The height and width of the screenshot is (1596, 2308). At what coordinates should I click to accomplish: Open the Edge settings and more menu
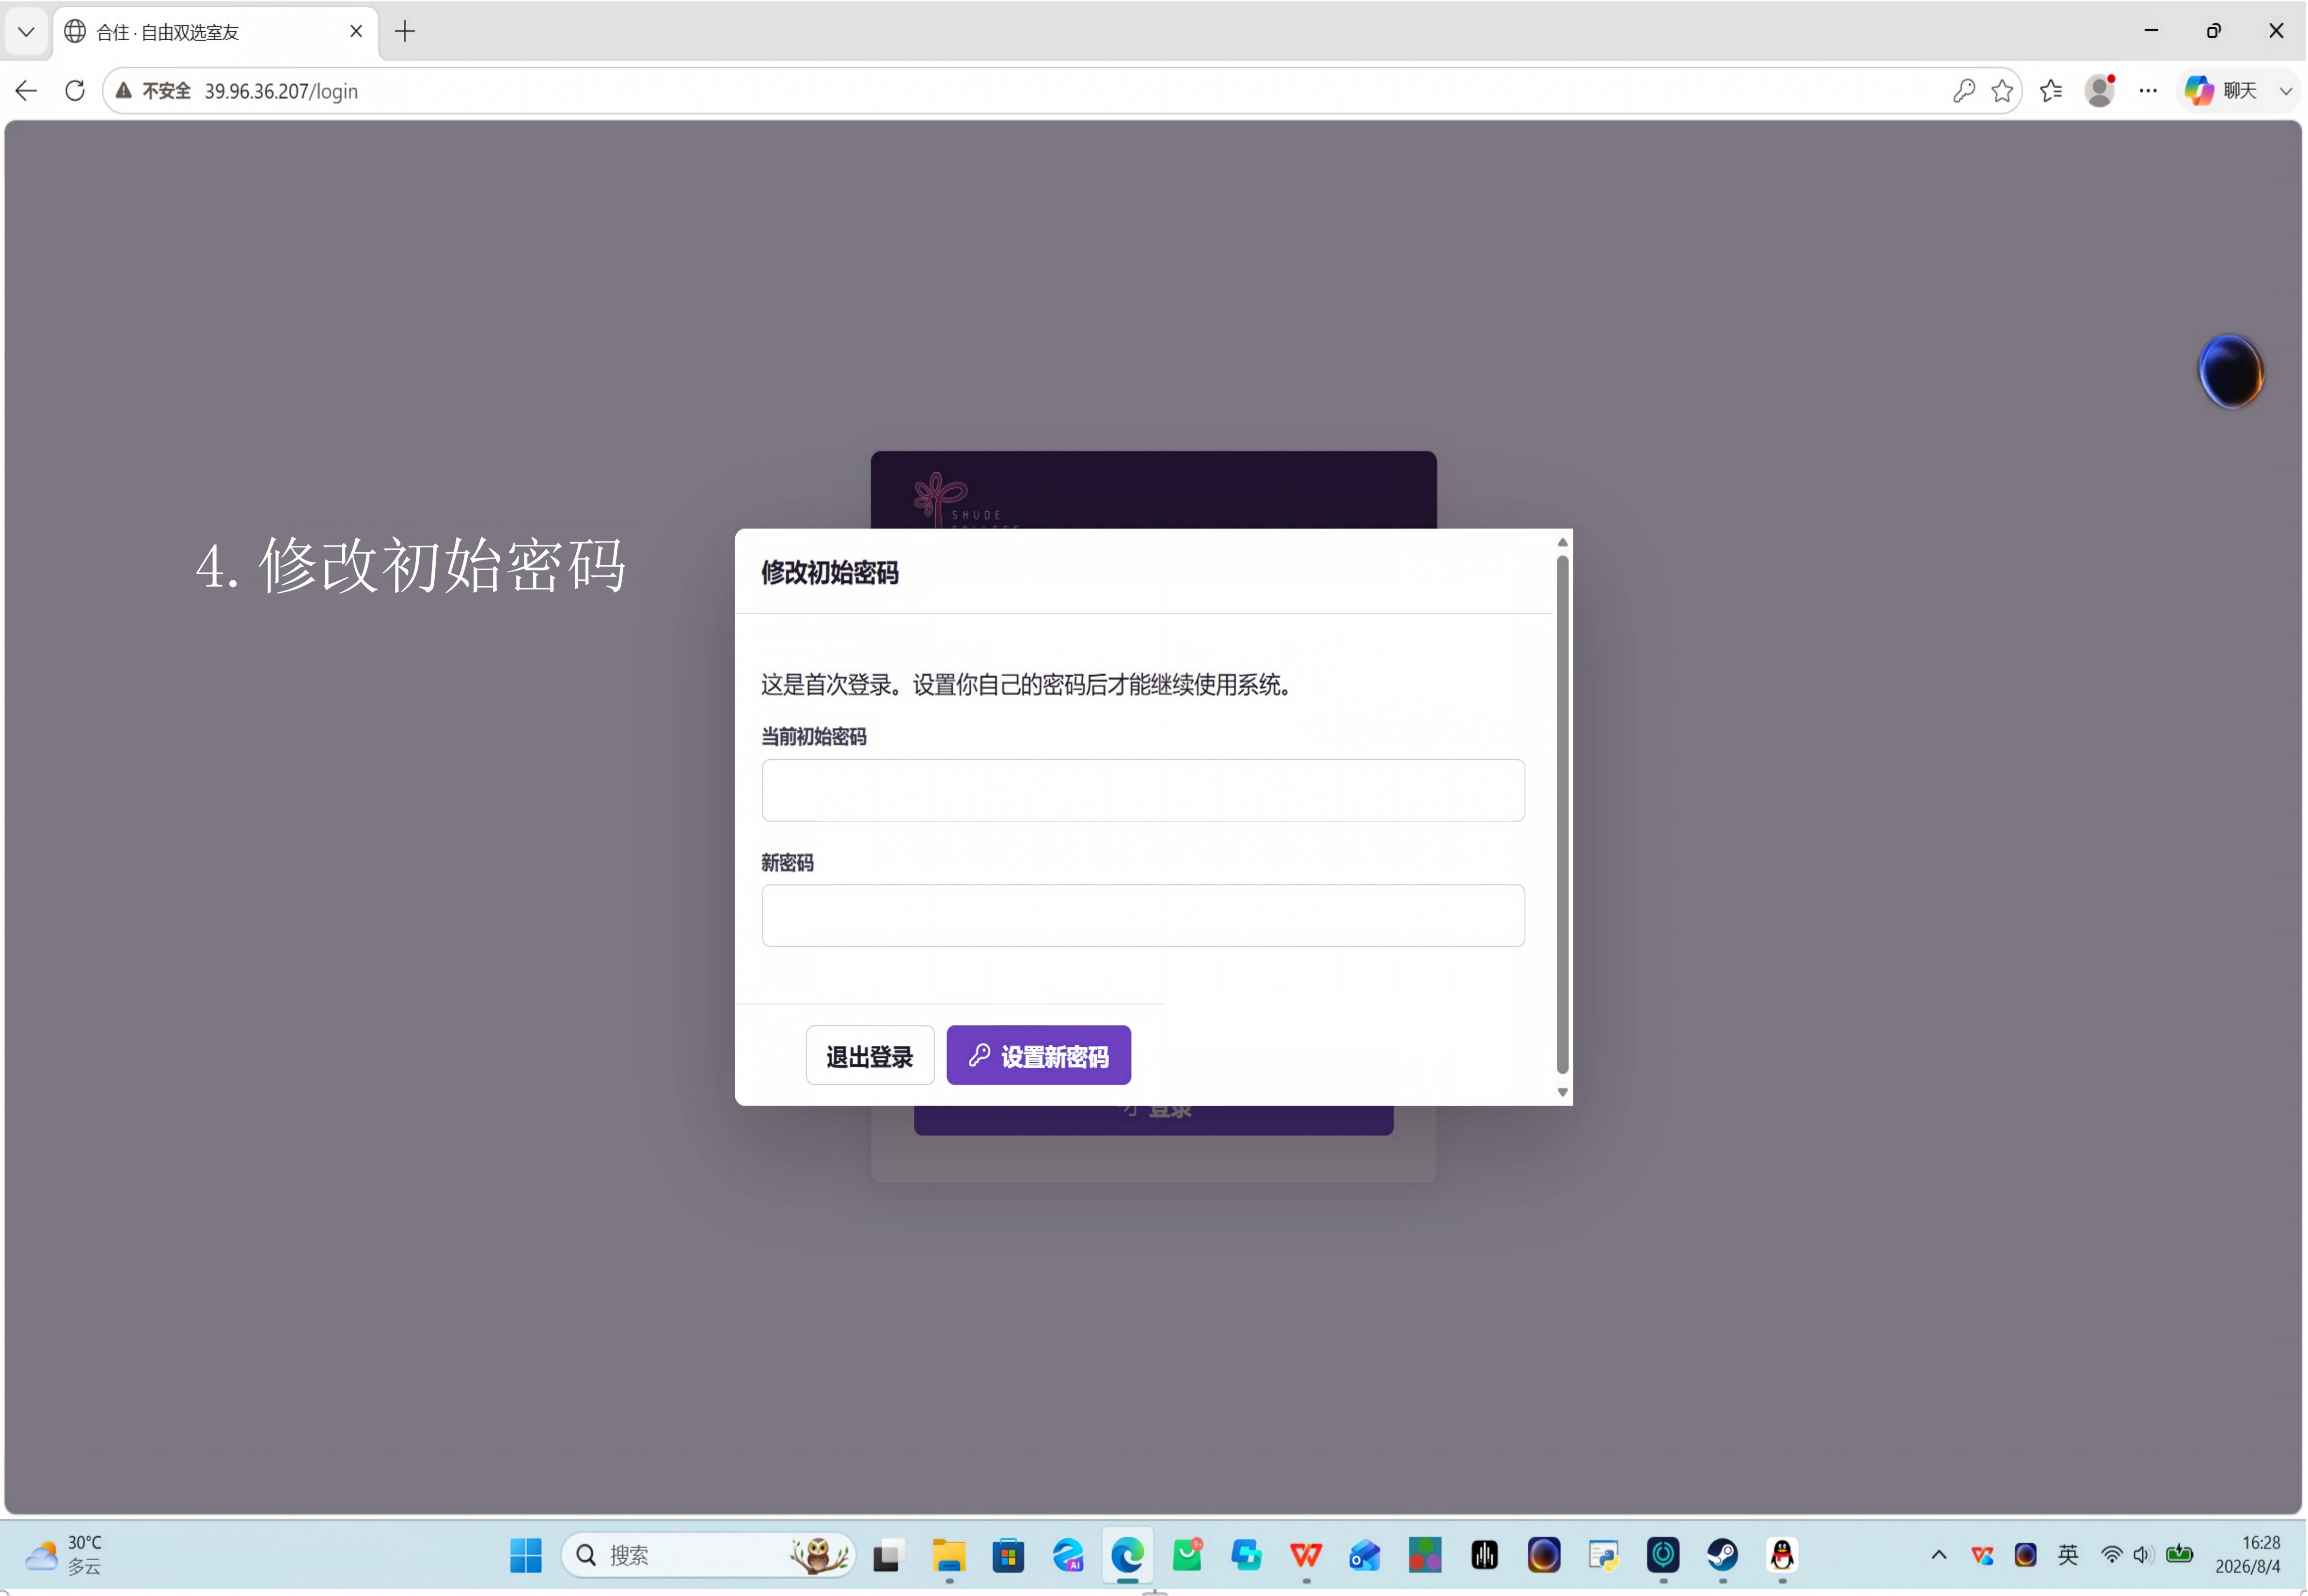tap(2148, 91)
